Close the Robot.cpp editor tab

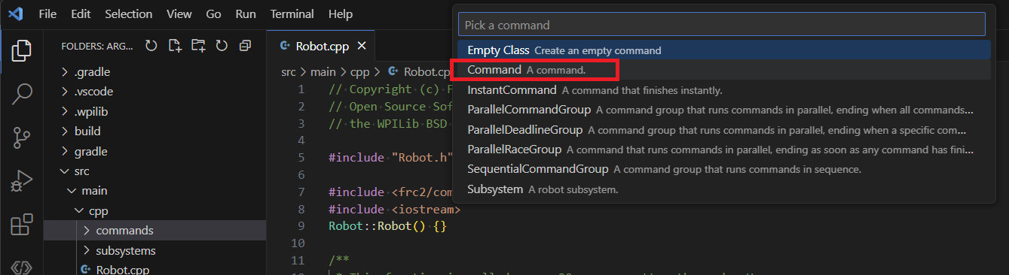pos(361,46)
